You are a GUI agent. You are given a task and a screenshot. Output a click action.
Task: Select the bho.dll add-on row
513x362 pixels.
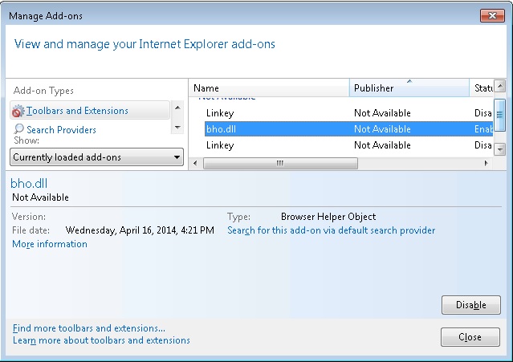coord(348,129)
